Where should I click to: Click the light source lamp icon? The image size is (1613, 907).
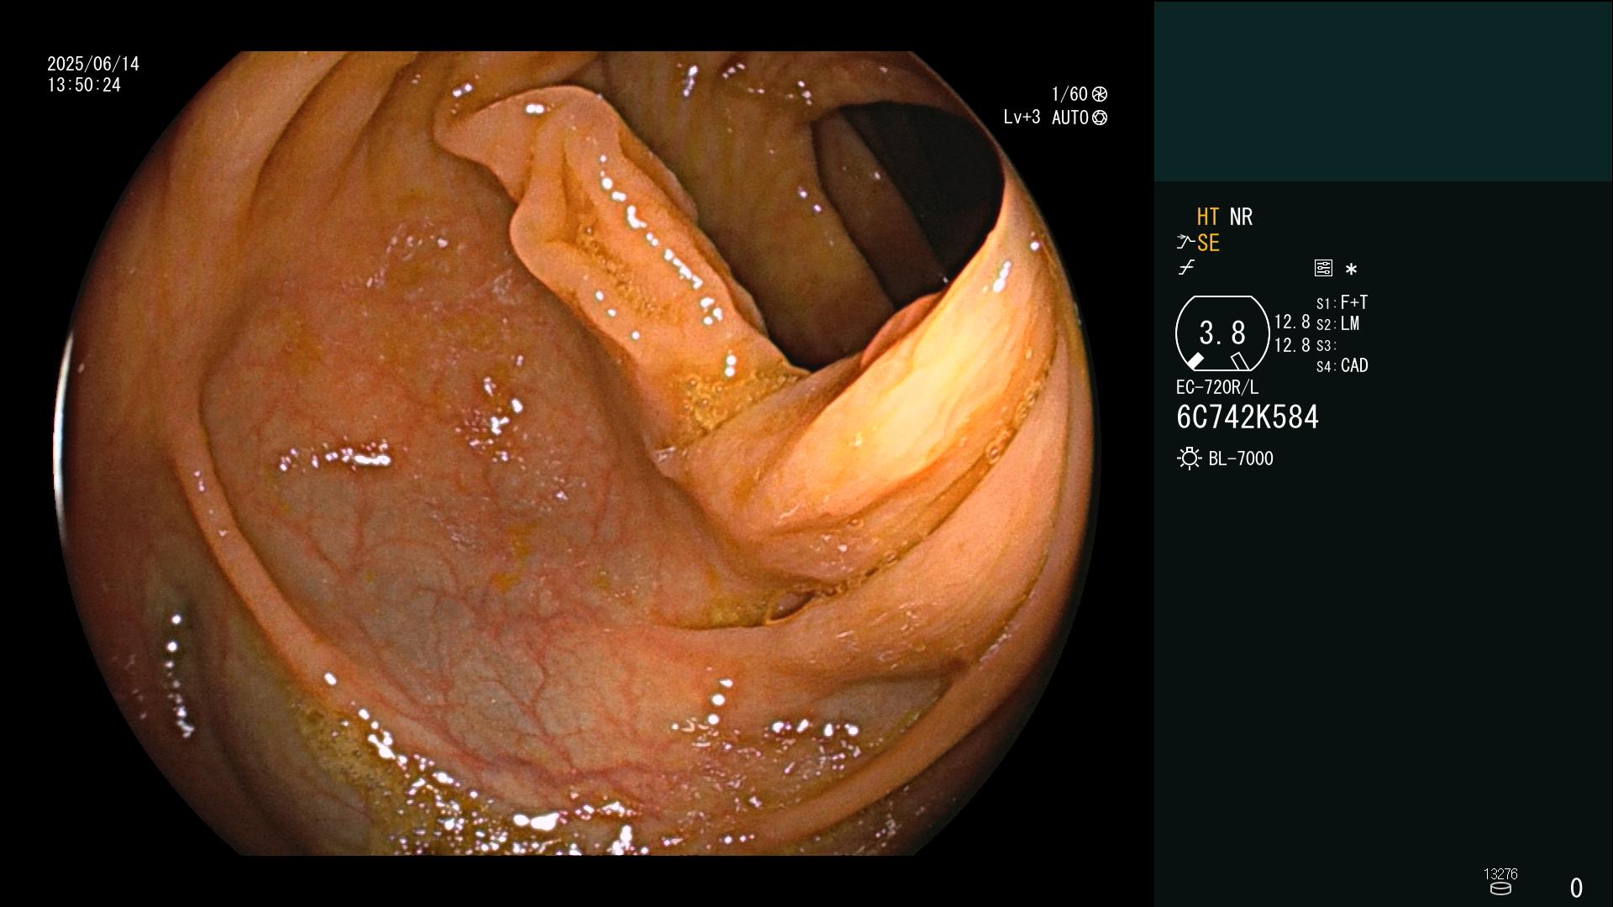[1189, 459]
